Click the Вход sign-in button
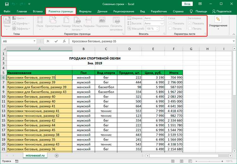237x164 pixels. 187,4
